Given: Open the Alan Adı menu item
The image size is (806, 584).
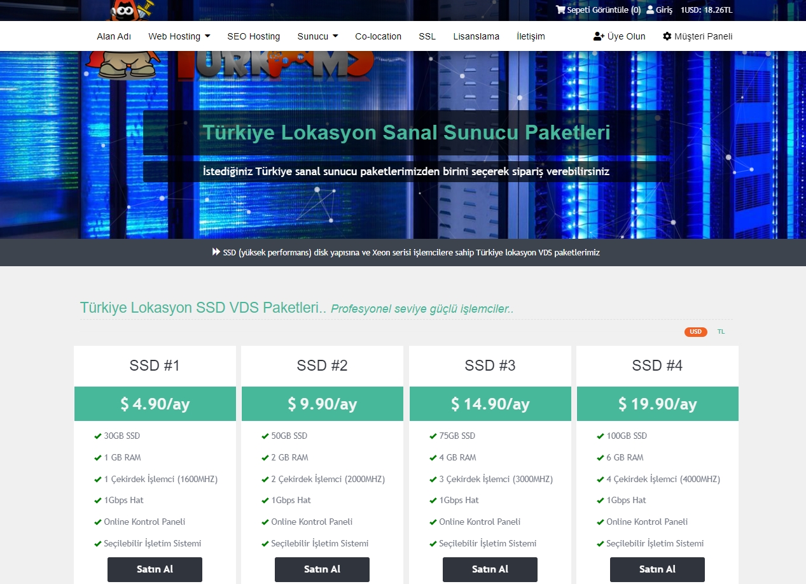Looking at the screenshot, I should click(x=114, y=36).
